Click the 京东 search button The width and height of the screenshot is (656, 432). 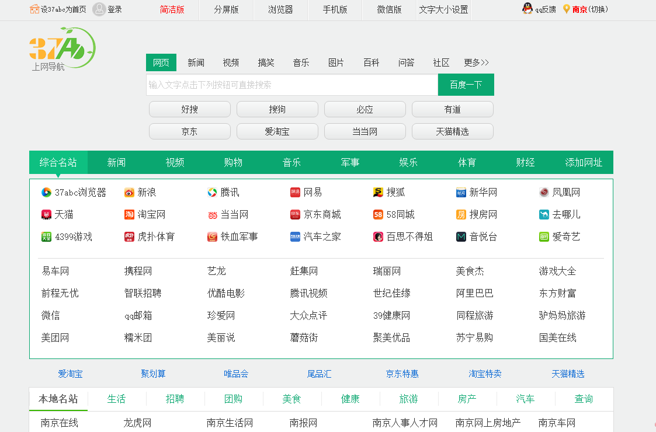point(189,131)
